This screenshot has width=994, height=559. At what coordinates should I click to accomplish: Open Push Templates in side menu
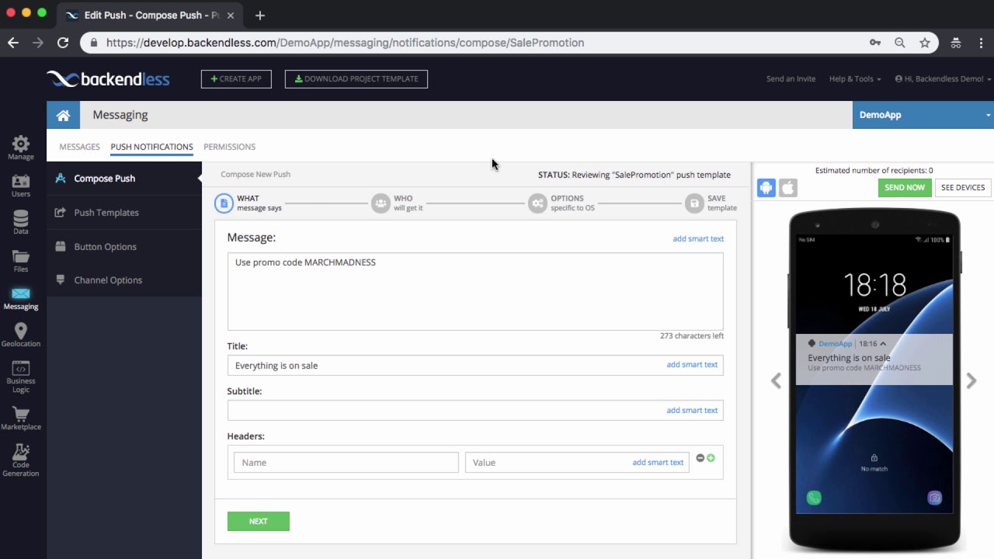coord(124,213)
